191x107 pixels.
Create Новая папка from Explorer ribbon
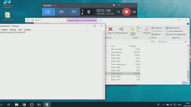coord(133,31)
